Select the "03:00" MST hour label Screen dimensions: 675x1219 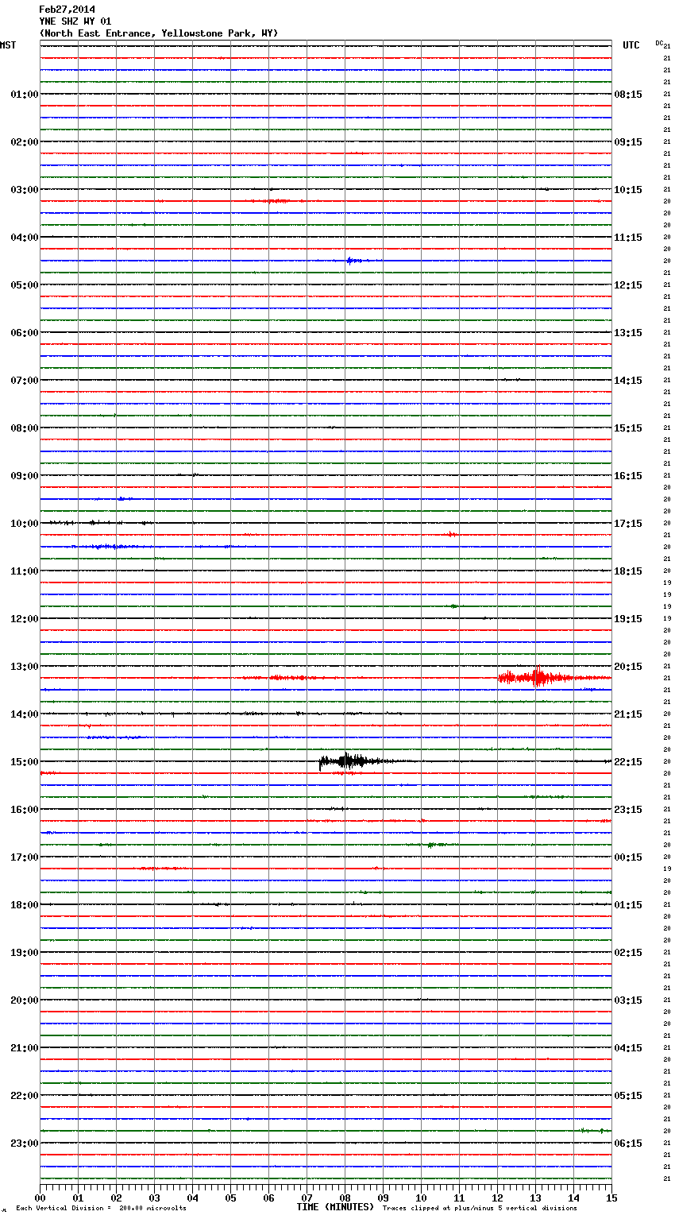tap(25, 190)
